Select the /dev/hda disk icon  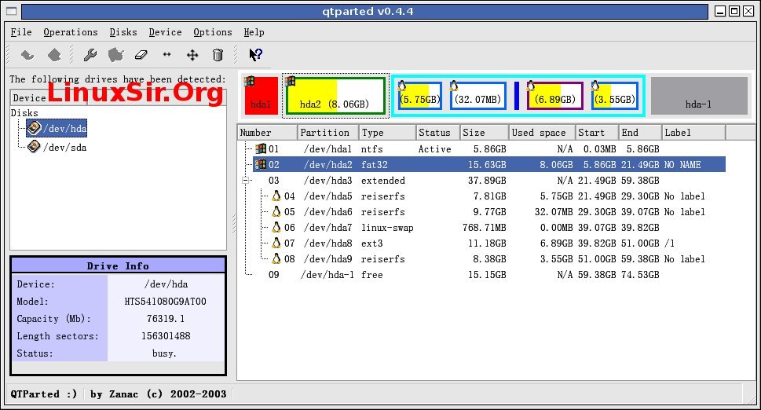(34, 128)
